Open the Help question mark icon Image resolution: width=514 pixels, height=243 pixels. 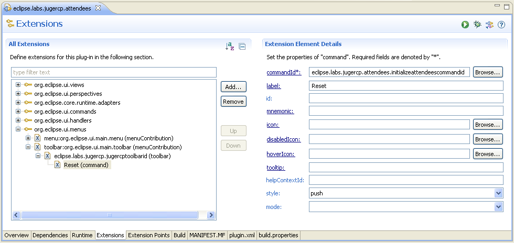tap(501, 24)
